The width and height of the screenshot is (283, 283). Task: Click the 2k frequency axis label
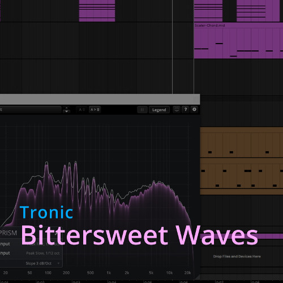click(127, 273)
